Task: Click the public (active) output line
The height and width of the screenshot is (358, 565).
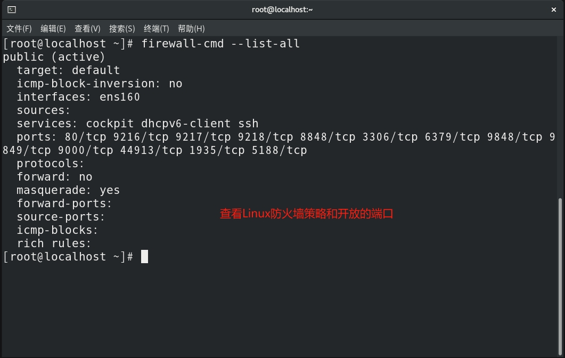Action: [54, 57]
